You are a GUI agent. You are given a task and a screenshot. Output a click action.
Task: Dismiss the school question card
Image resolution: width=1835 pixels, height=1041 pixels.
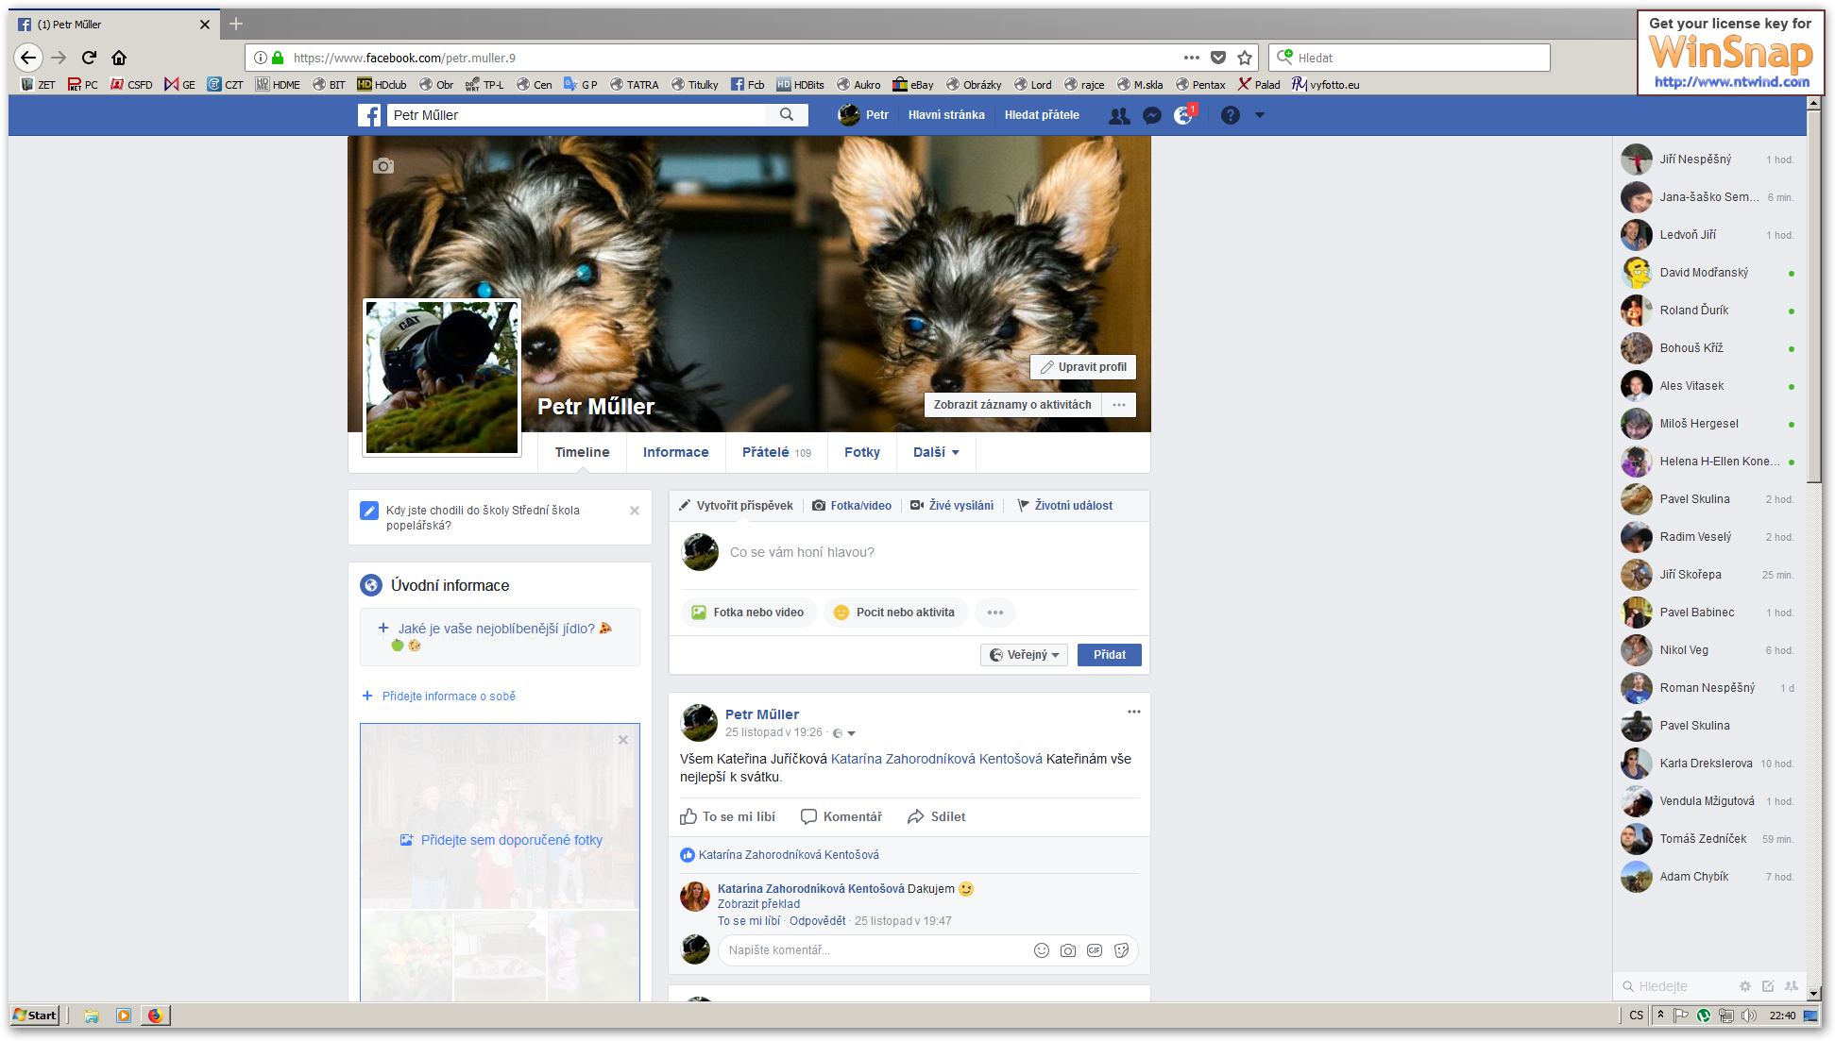pos(635,511)
